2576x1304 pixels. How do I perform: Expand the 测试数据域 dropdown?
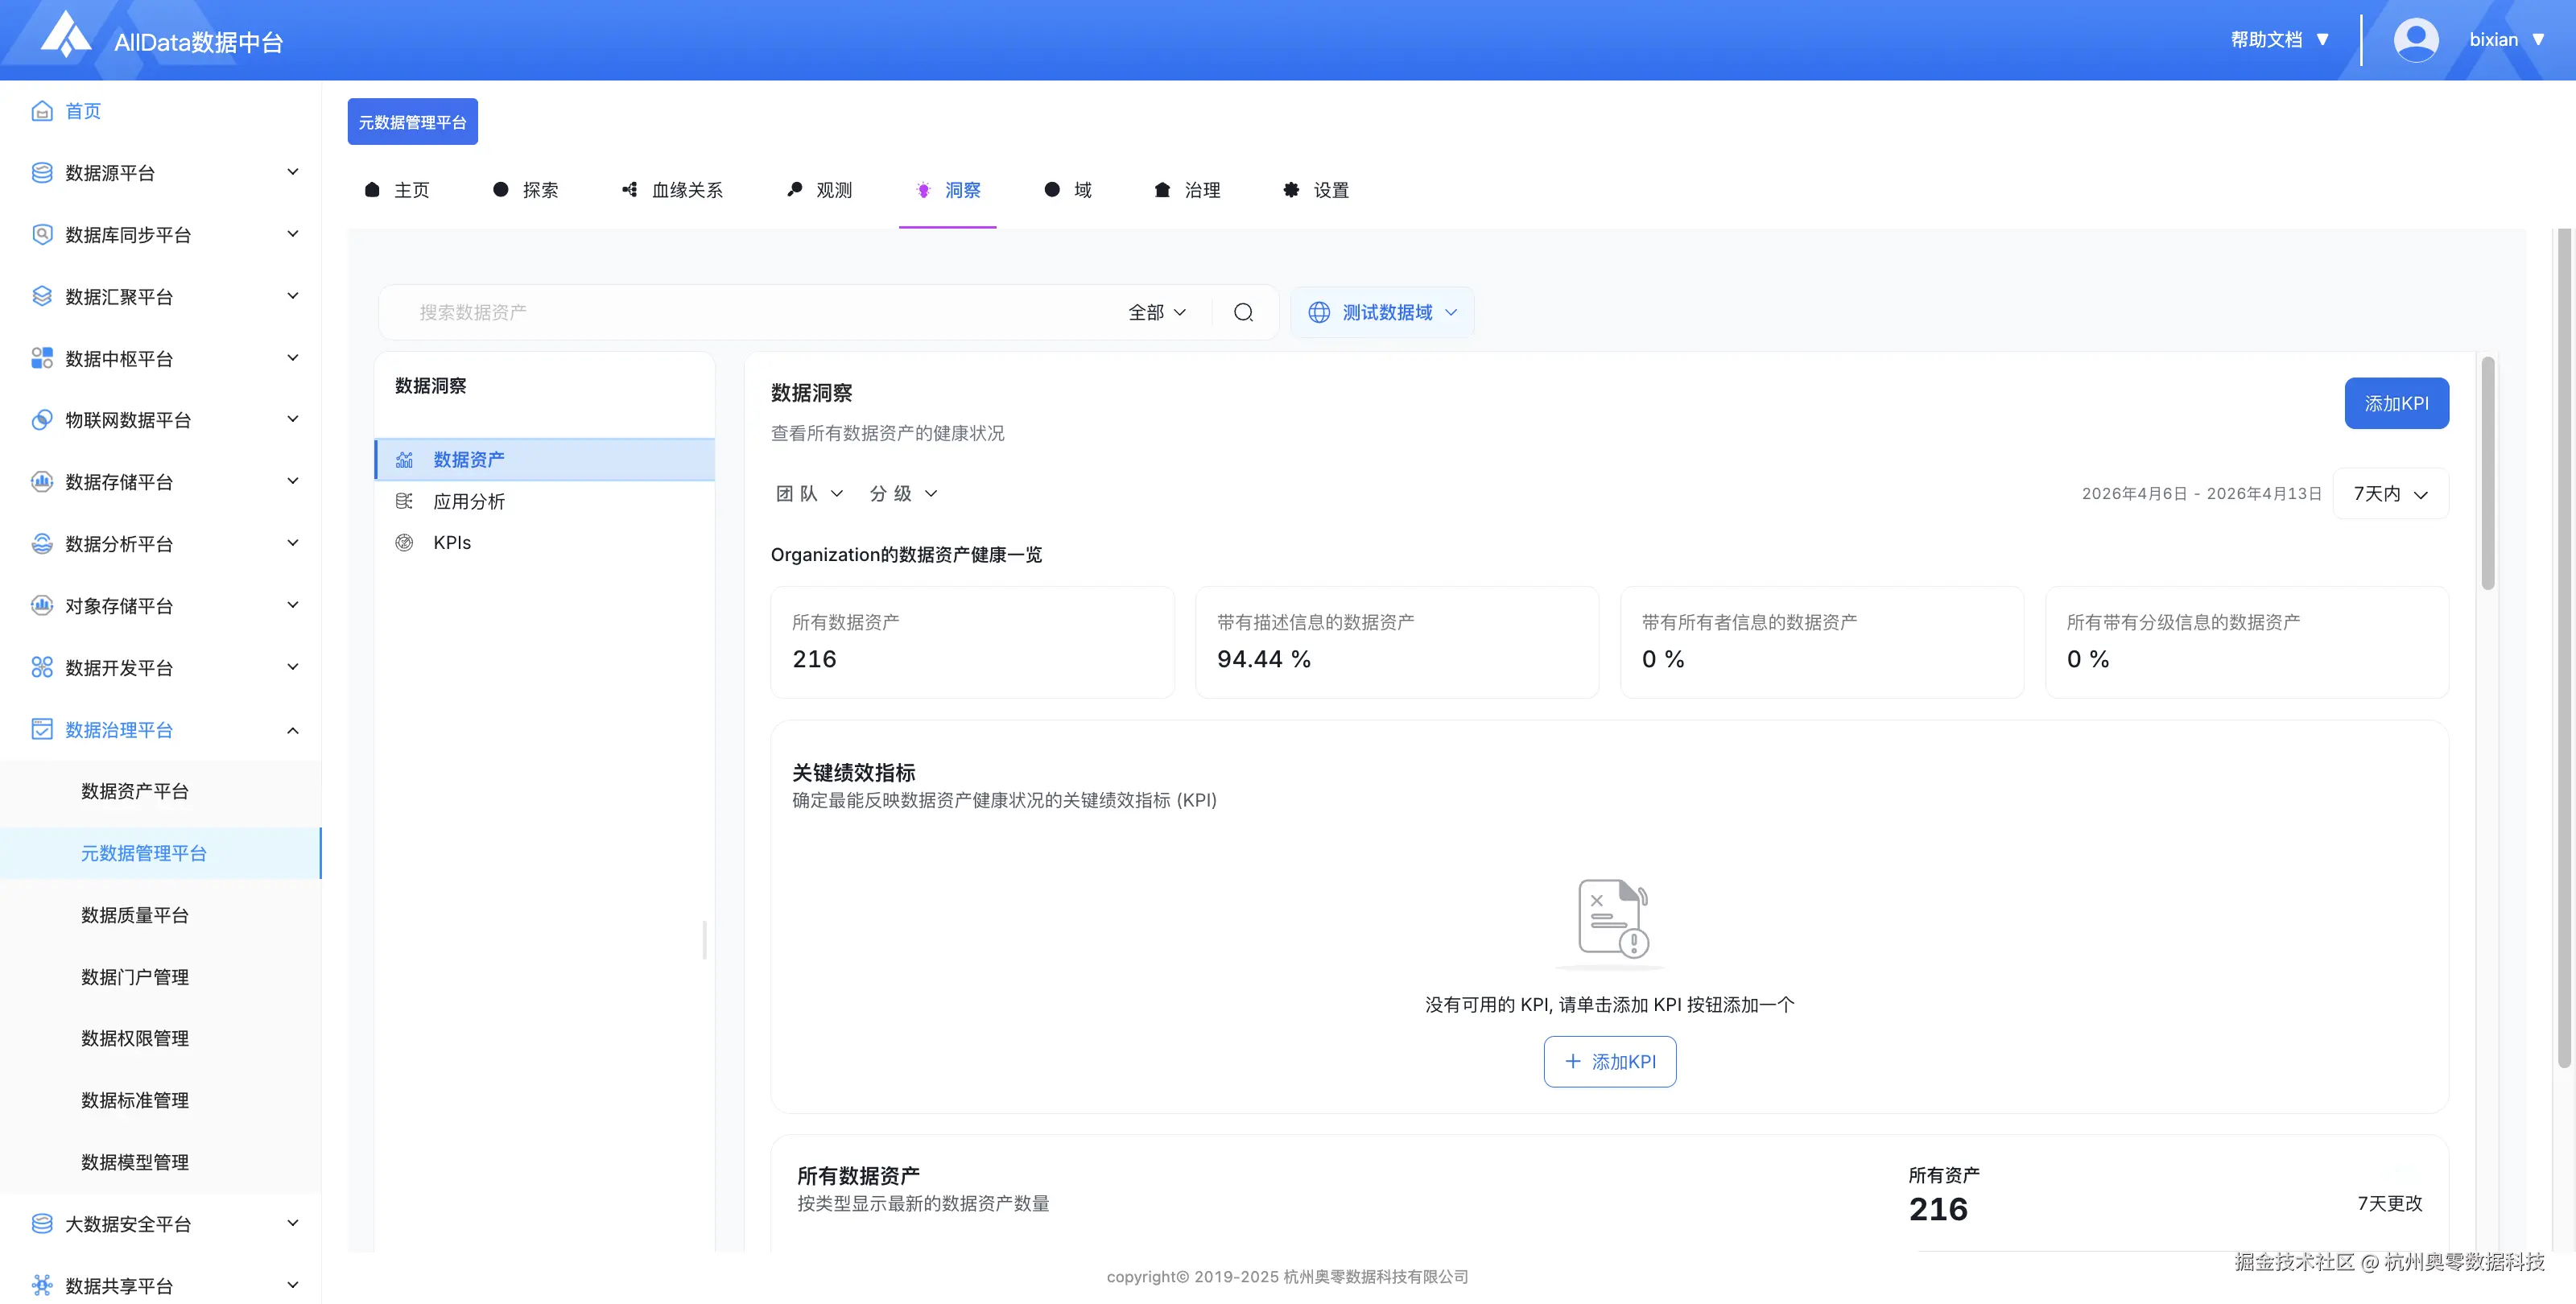(1383, 312)
